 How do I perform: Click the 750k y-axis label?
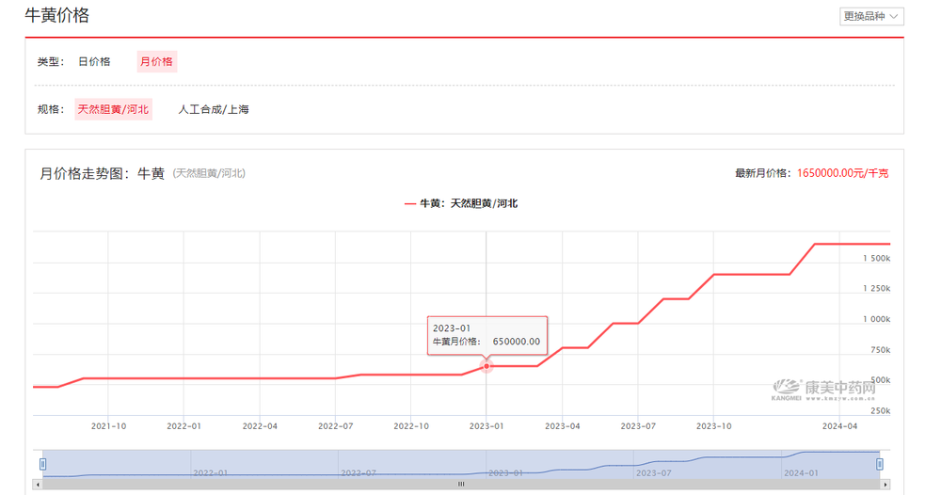pyautogui.click(x=881, y=350)
